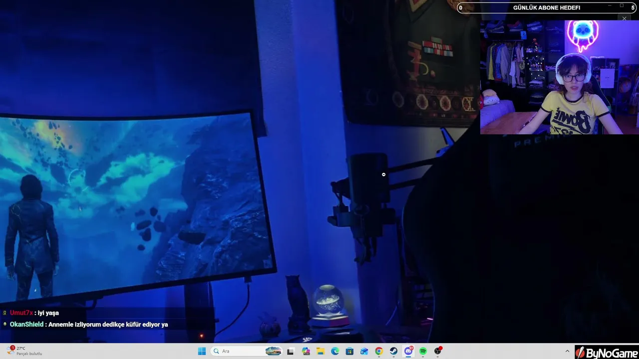Open the weather widget showing 27°C
This screenshot has height=359, width=639.
coord(25,351)
